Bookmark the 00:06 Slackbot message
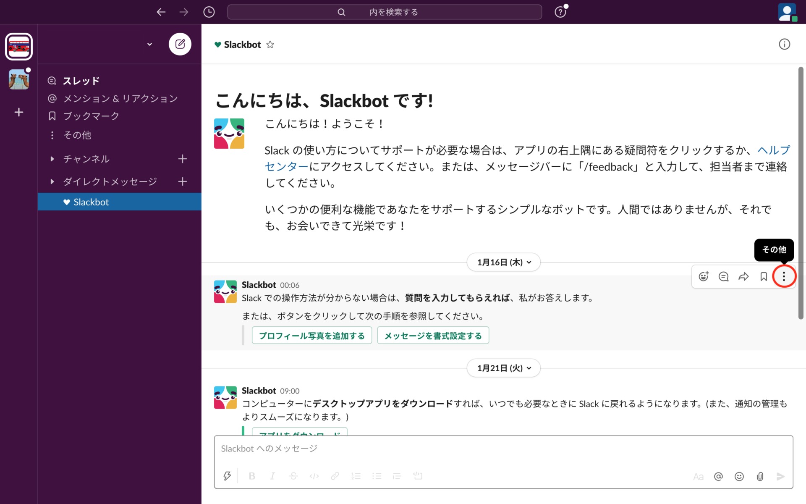 click(764, 276)
